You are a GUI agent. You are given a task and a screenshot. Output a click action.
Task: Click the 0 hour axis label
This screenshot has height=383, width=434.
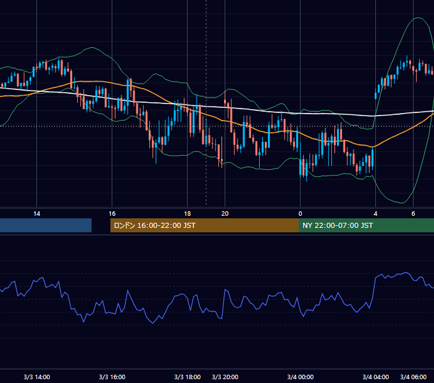pyautogui.click(x=301, y=214)
